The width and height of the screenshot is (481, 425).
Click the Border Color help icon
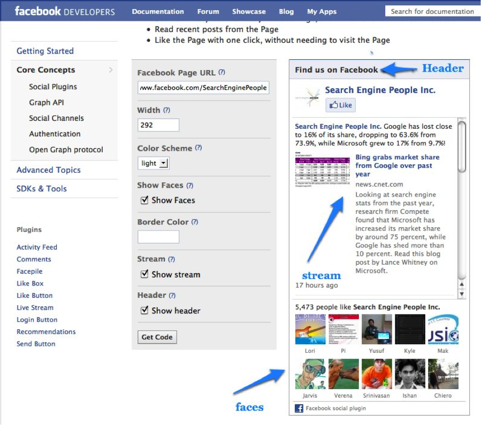click(195, 222)
